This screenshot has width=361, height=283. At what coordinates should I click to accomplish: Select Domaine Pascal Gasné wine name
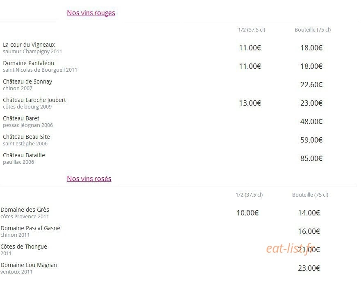(x=30, y=228)
